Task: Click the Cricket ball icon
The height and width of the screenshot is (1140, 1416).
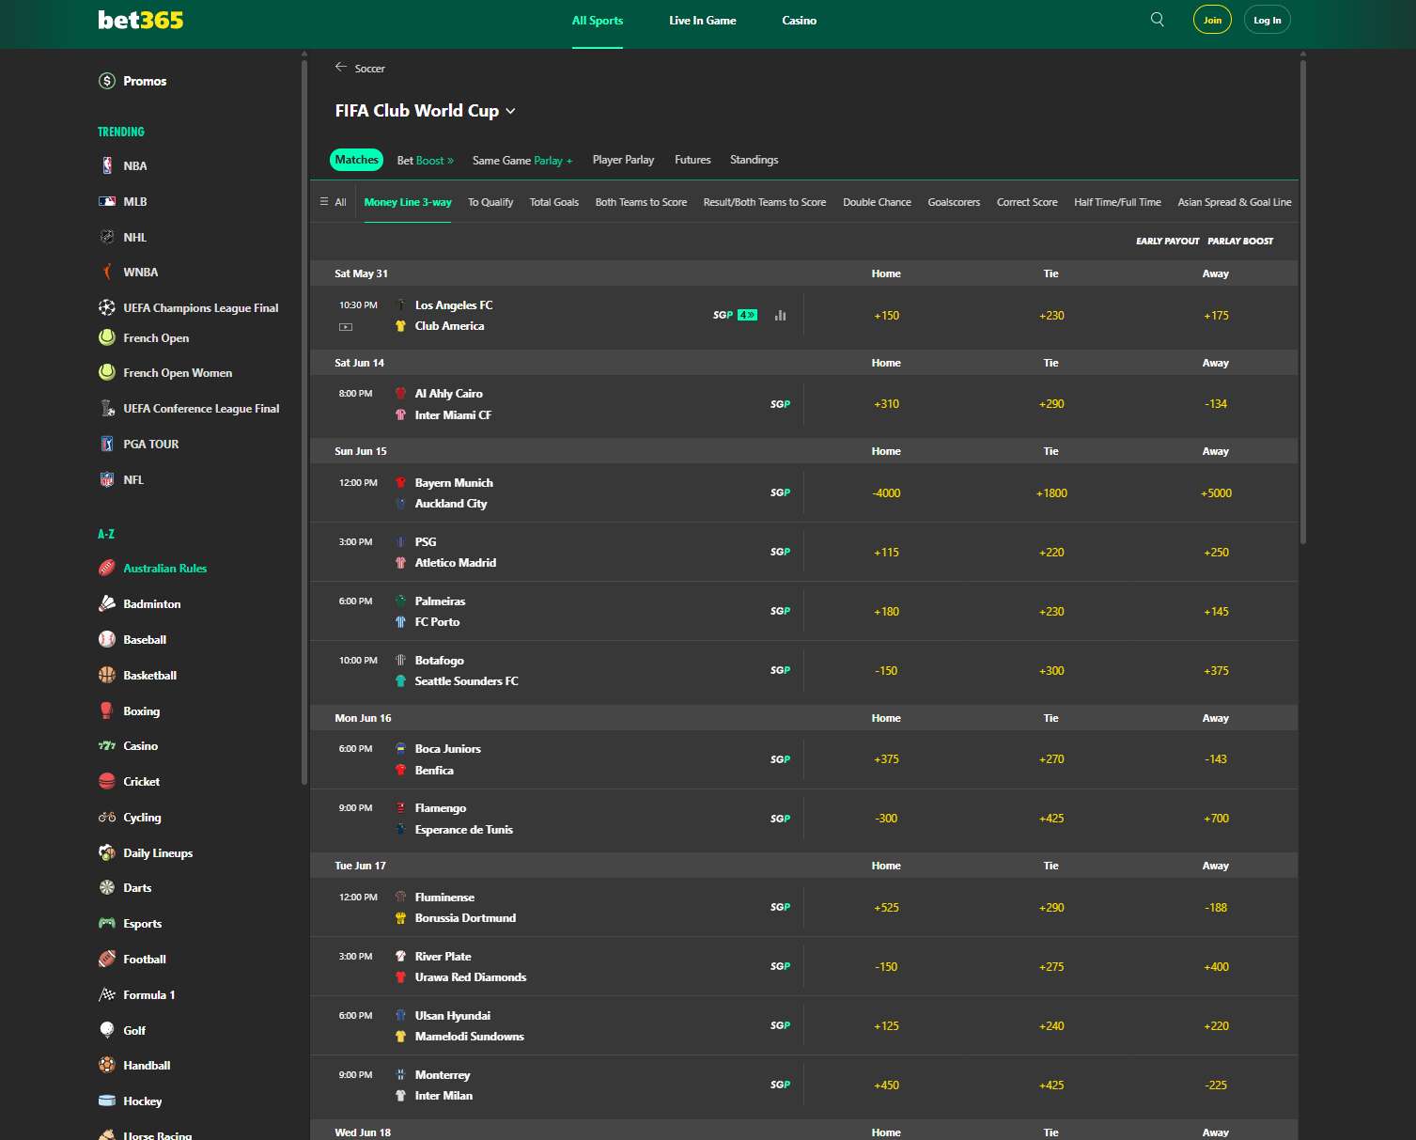Action: tap(107, 781)
